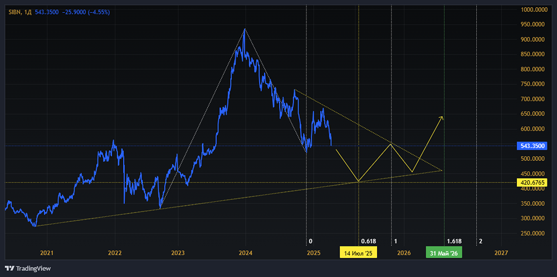Click the blue 543.3500 price axis label
This screenshot has width=557, height=277.
532,146
